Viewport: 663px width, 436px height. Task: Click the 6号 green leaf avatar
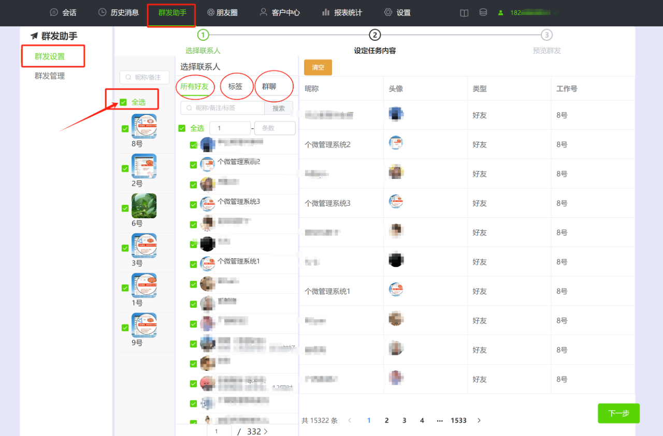[144, 206]
